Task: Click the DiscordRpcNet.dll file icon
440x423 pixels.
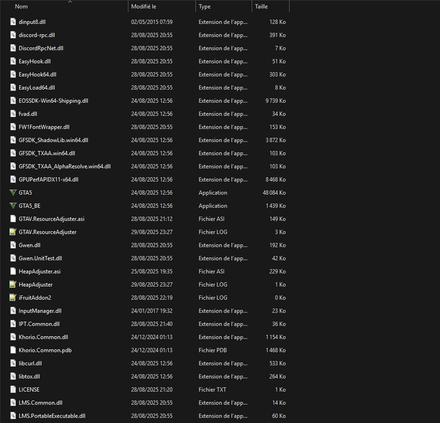Action: coord(13,49)
